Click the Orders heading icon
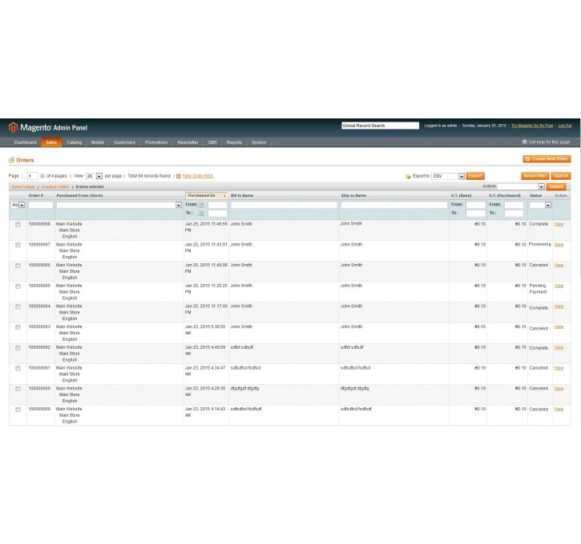The height and width of the screenshot is (544, 581). [x=12, y=160]
